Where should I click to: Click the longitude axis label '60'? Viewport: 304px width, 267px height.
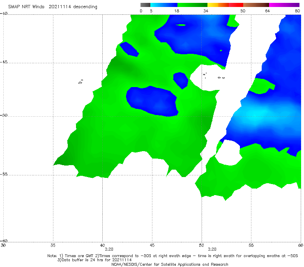pos(301,245)
